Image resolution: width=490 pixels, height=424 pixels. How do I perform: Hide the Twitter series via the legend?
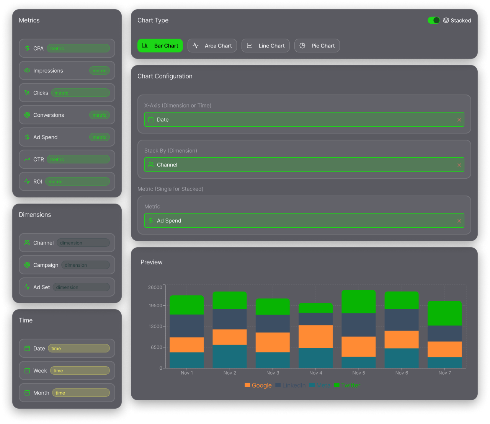347,385
